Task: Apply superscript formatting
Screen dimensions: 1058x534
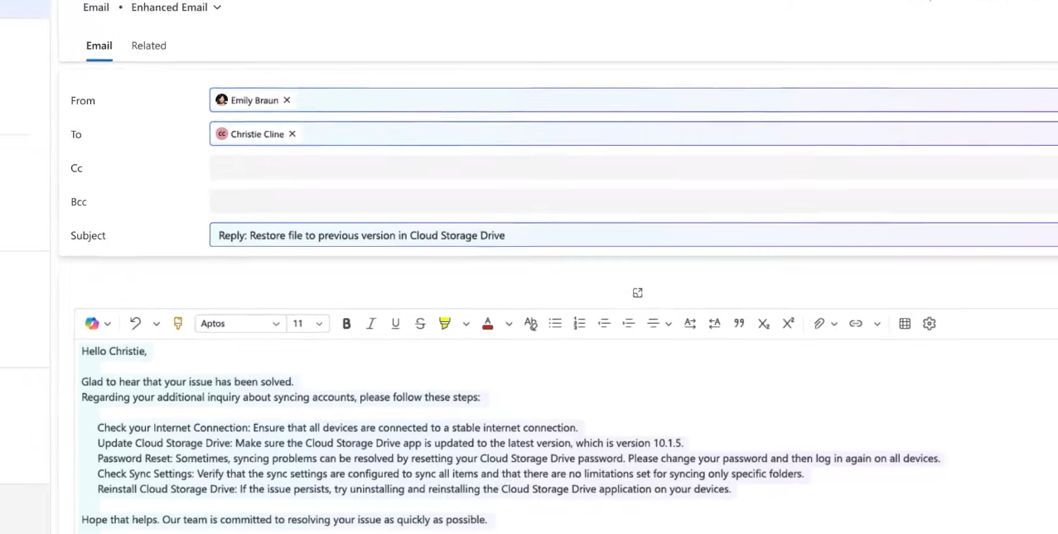Action: pos(788,323)
